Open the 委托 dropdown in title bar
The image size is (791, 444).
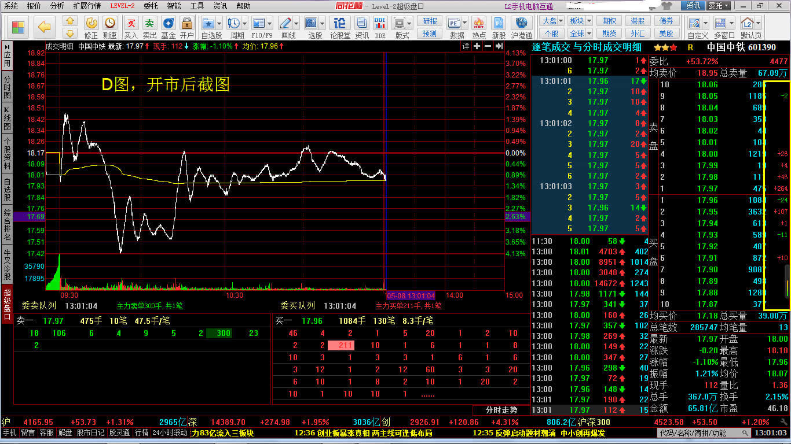(719, 5)
